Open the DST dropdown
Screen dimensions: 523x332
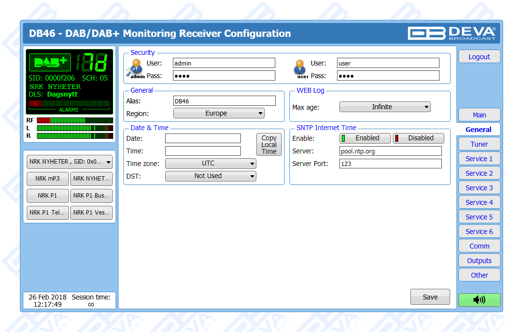(x=210, y=176)
